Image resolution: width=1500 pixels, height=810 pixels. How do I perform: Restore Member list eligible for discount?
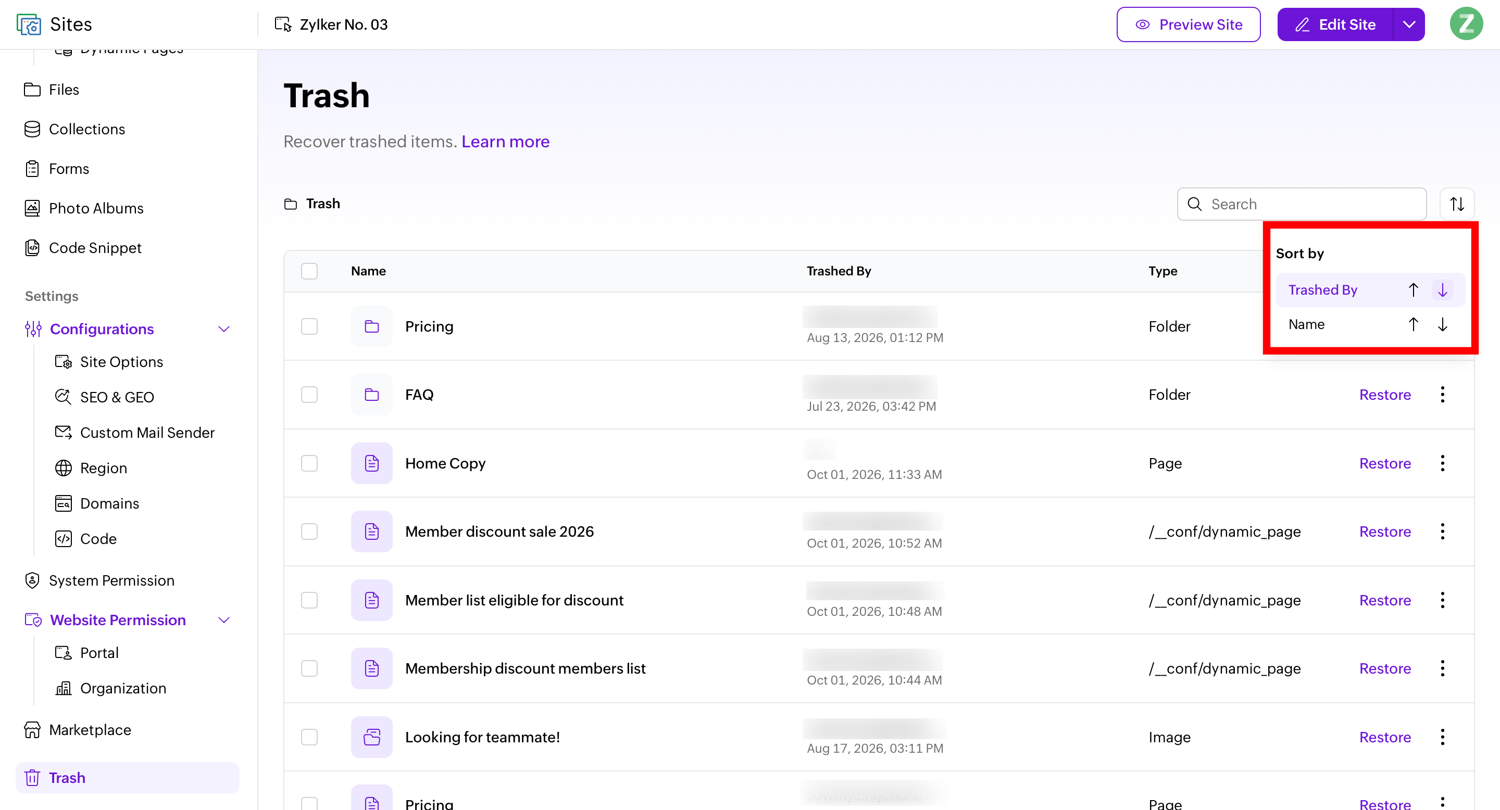[x=1385, y=600]
